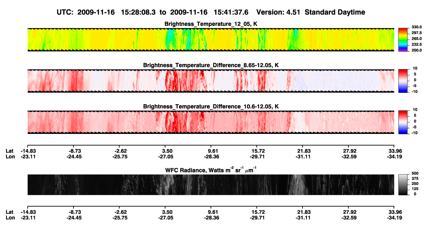Click longitude '-34.19' above the WFC title
This screenshot has width=438, height=225.
tap(395, 157)
